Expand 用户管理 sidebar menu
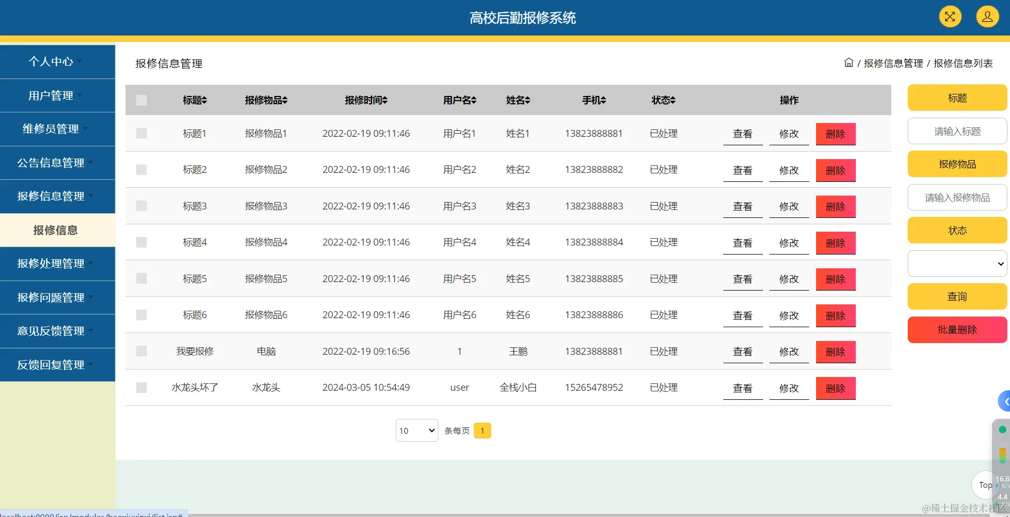The height and width of the screenshot is (517, 1010). tap(57, 95)
